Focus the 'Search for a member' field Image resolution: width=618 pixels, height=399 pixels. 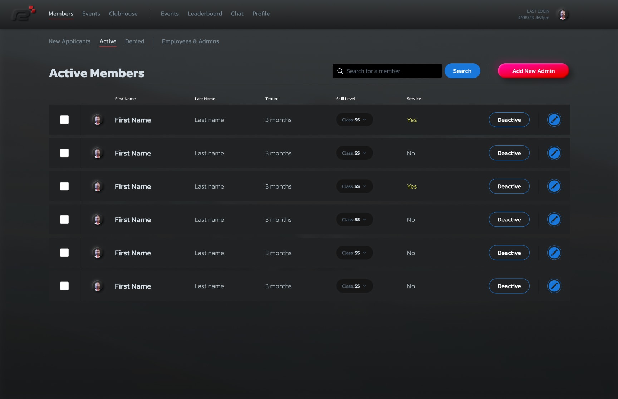(x=387, y=71)
